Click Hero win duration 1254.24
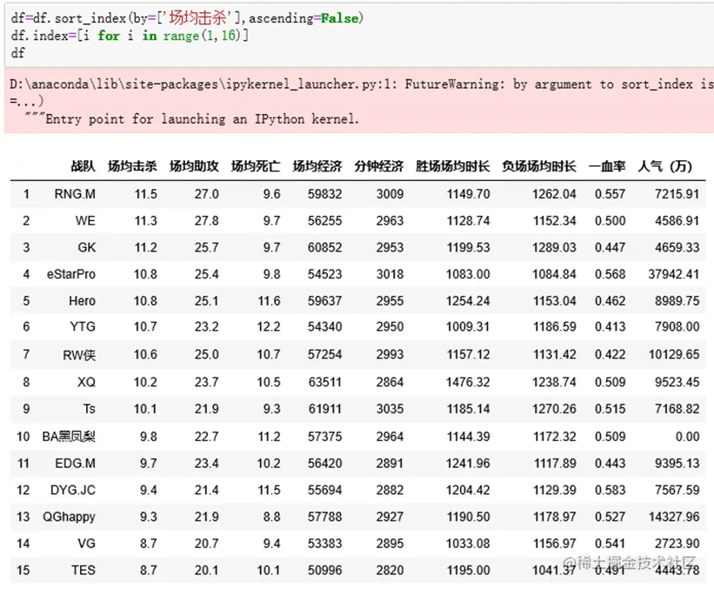The width and height of the screenshot is (714, 589). [x=468, y=301]
